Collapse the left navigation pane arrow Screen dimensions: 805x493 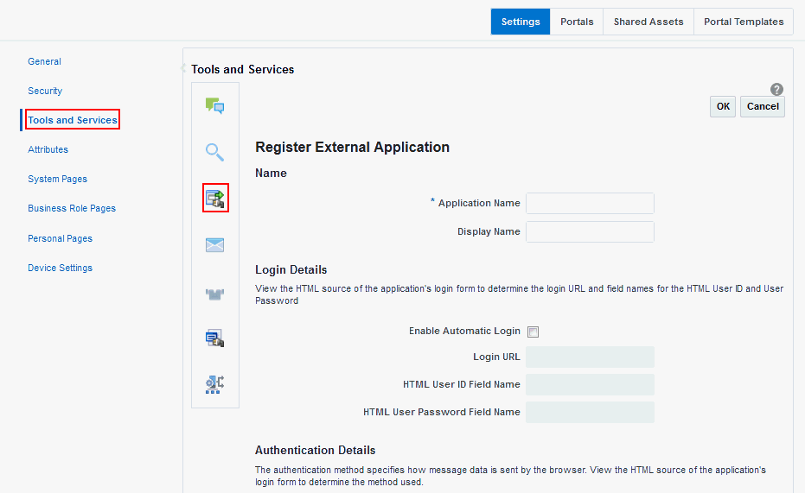point(184,68)
